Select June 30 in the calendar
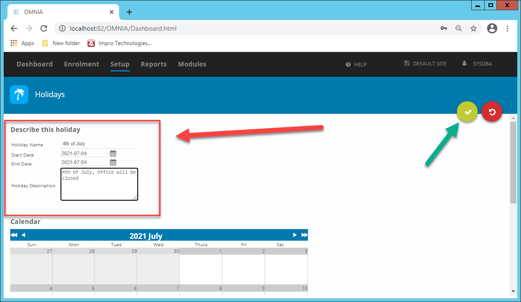This screenshot has height=302, width=521. click(x=158, y=266)
